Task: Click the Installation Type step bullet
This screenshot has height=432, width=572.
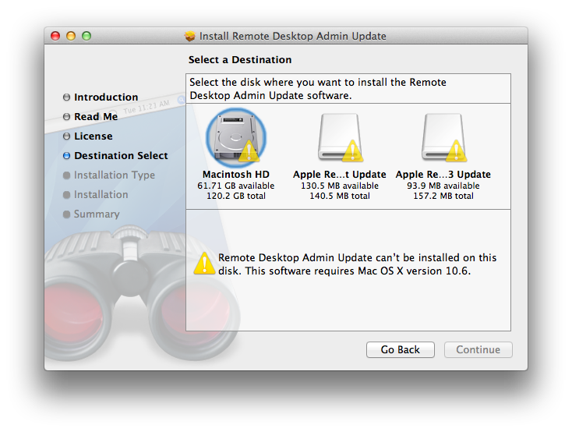Action: click(x=66, y=175)
